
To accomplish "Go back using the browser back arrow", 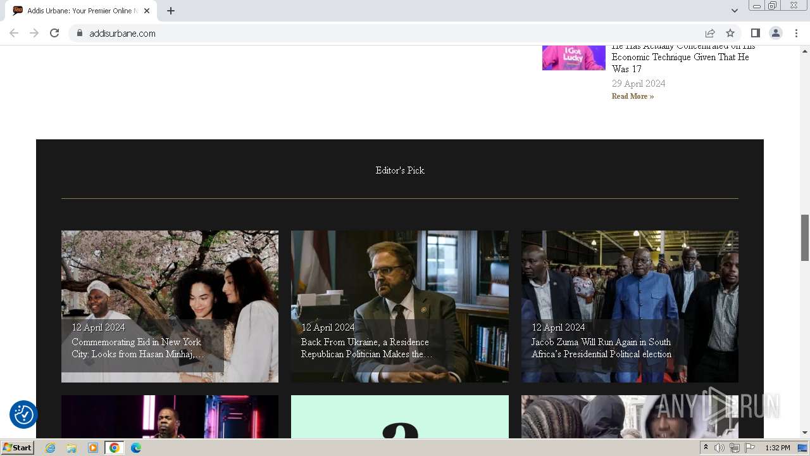I will [x=14, y=33].
